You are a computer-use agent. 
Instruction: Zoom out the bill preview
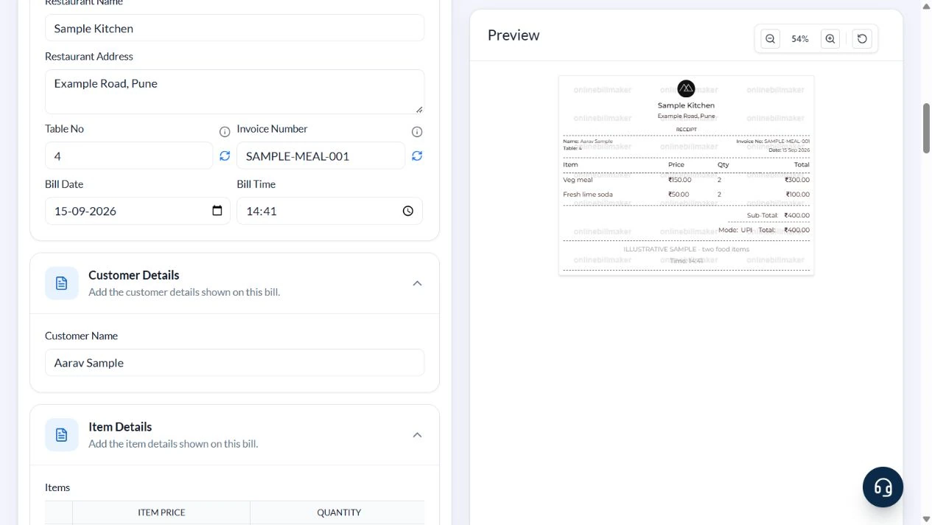[770, 39]
